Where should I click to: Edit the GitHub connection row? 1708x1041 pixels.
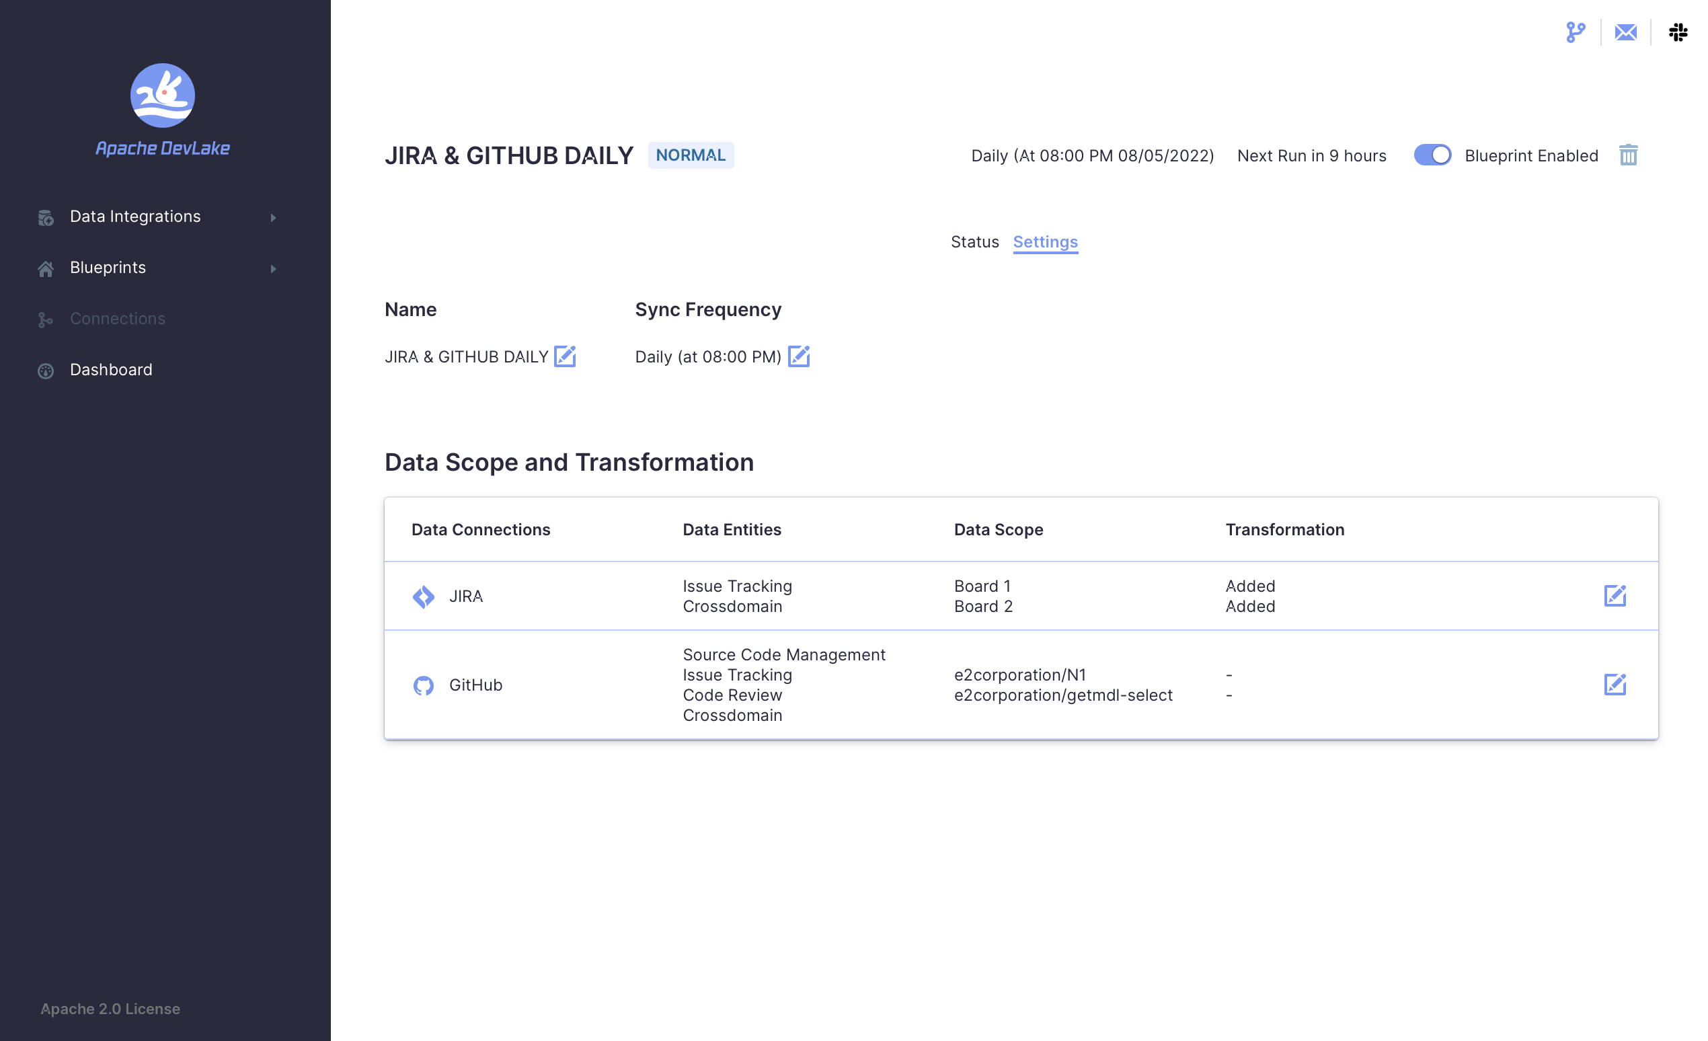click(1615, 684)
